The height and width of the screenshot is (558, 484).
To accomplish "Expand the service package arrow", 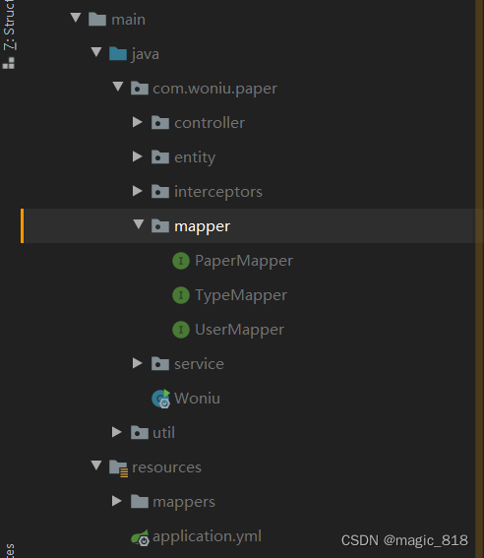I will coord(138,363).
